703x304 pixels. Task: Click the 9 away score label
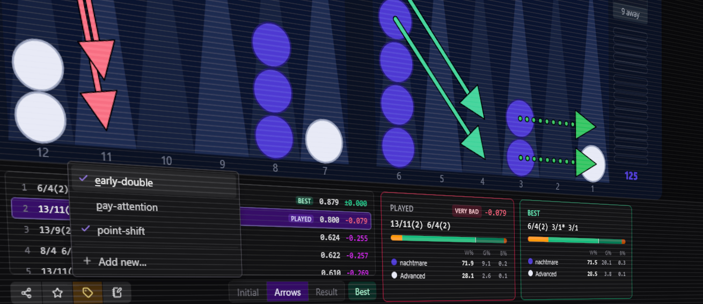pyautogui.click(x=631, y=13)
